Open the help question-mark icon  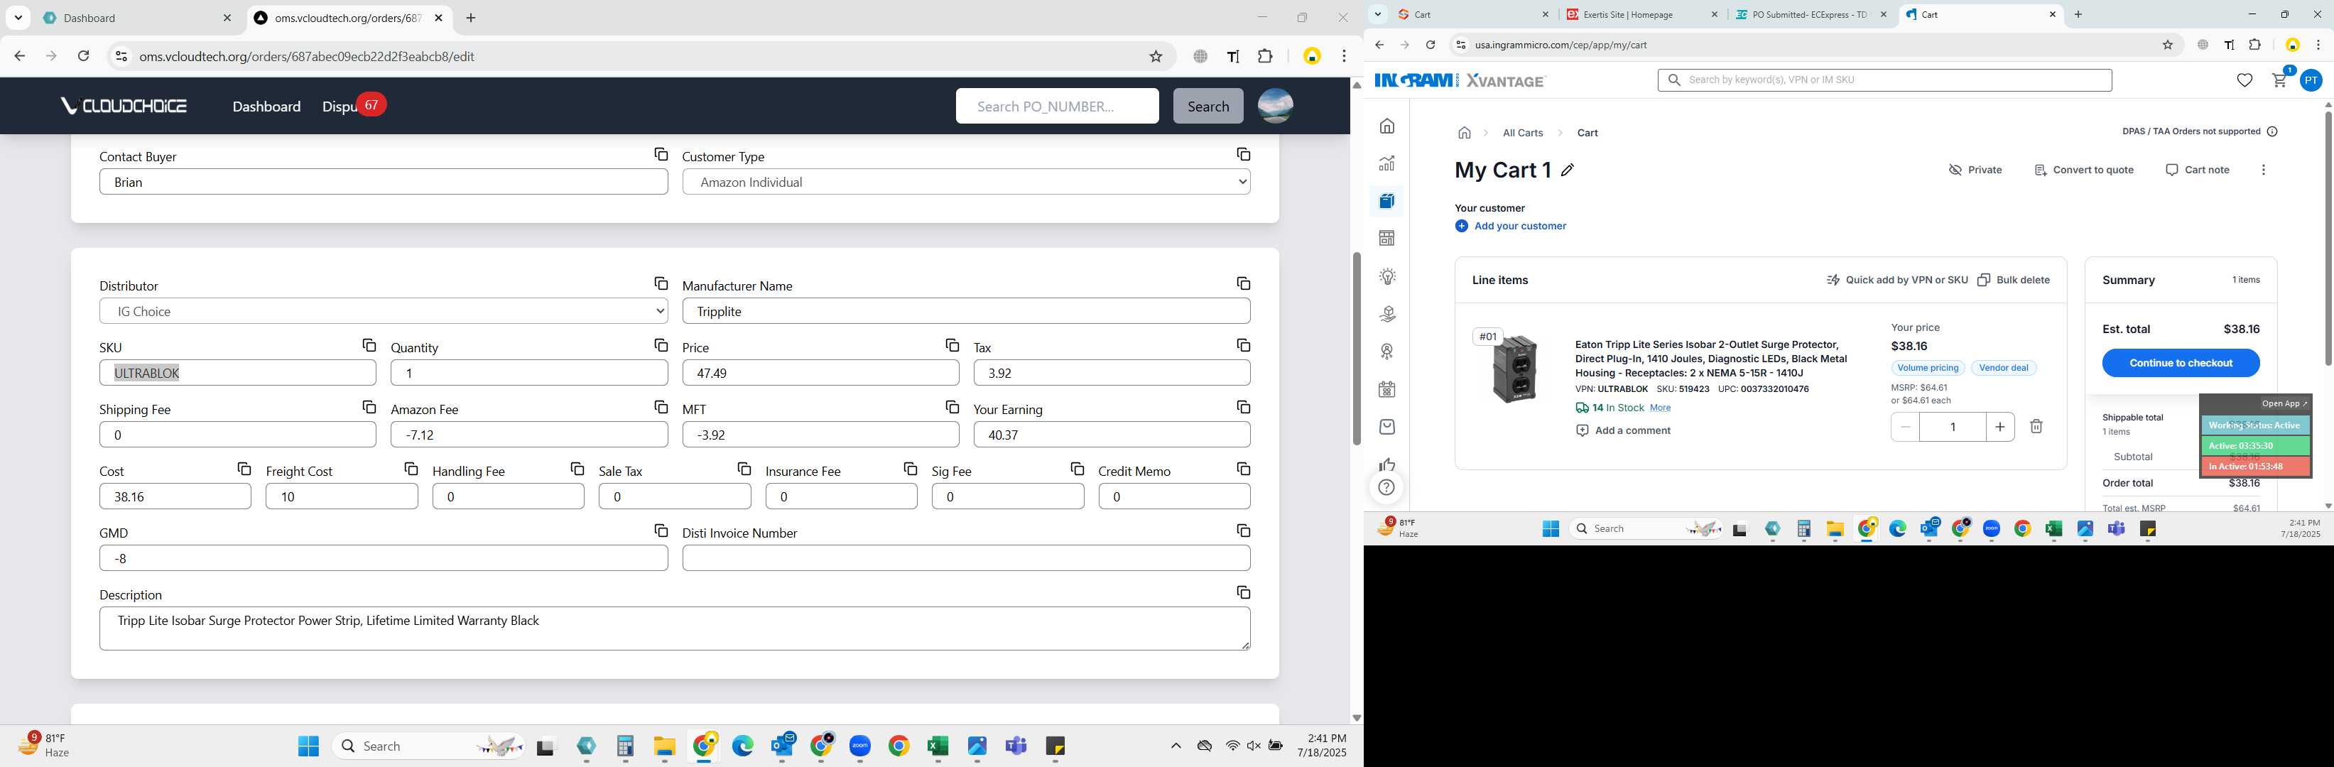coord(1386,488)
